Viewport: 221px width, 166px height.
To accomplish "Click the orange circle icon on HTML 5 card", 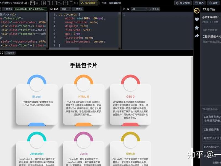I will pos(84,84).
